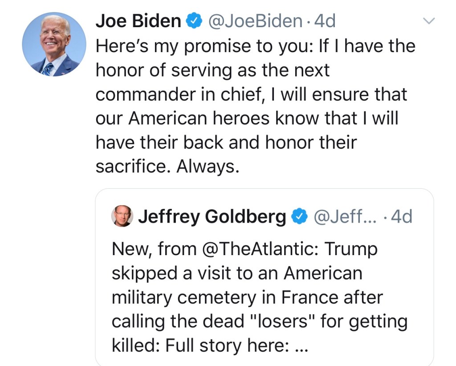The width and height of the screenshot is (456, 366).
Task: Click the ellipsis after "Full story here:"
Action: click(x=301, y=346)
